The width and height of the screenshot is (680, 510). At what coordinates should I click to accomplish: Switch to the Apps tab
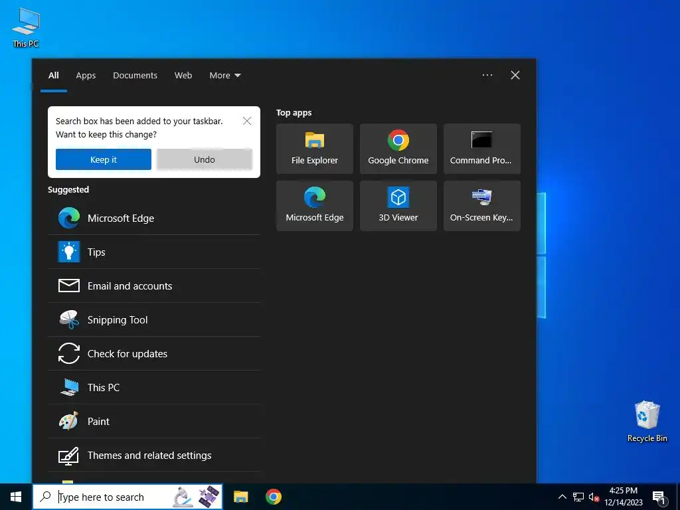pos(86,76)
